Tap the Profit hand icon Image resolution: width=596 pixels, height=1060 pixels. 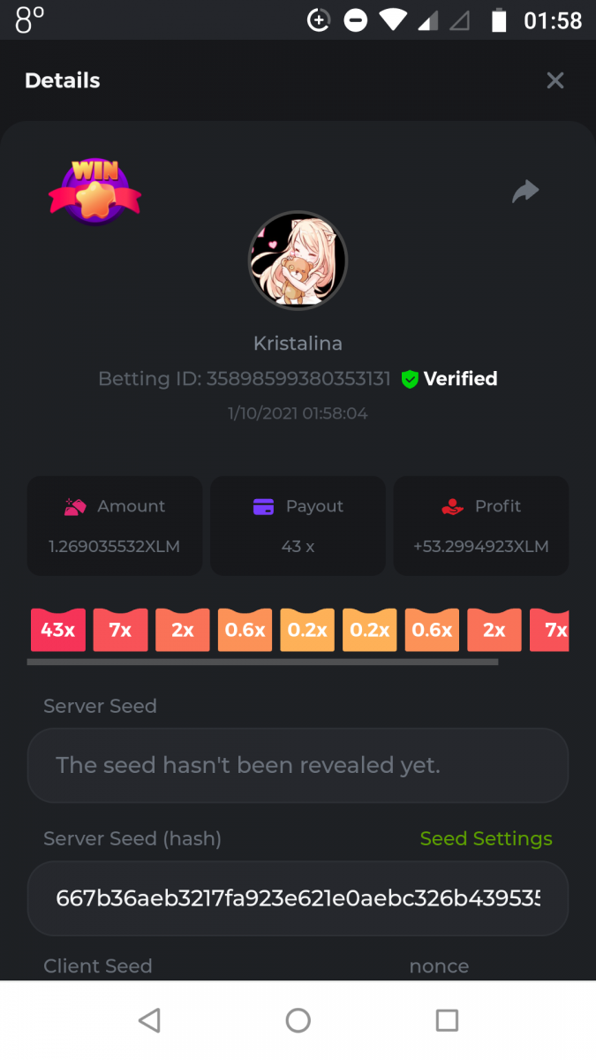tap(452, 506)
